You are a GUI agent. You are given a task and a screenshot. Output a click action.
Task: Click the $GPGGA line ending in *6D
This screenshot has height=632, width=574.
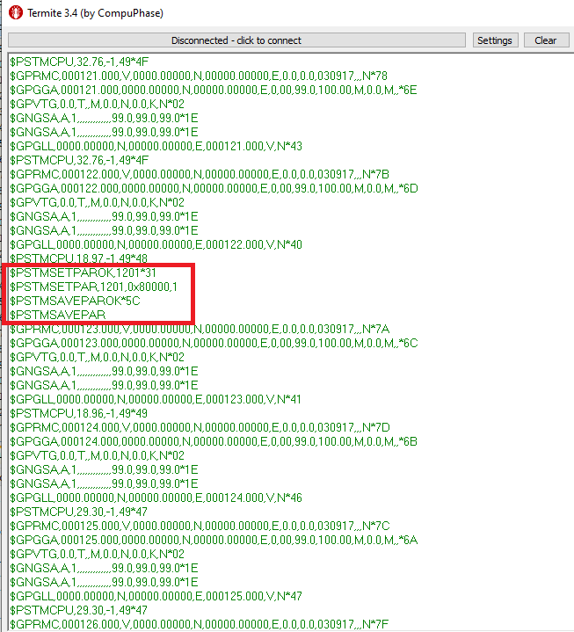214,188
